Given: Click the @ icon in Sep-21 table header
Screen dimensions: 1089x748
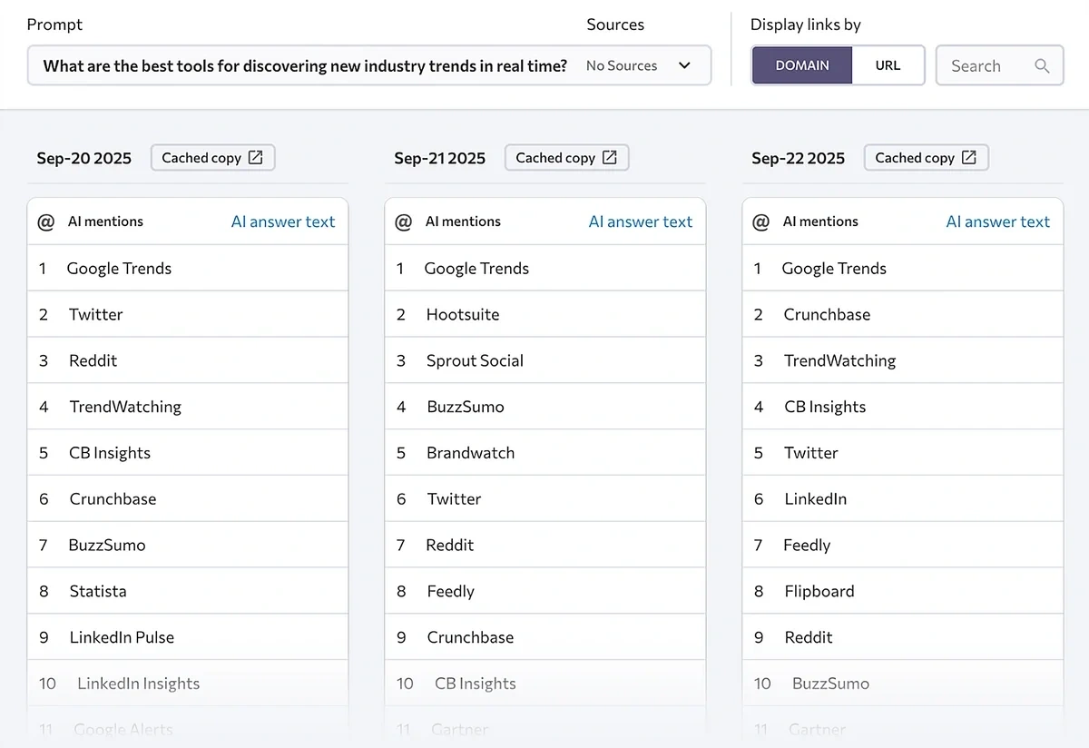Looking at the screenshot, I should pos(404,221).
